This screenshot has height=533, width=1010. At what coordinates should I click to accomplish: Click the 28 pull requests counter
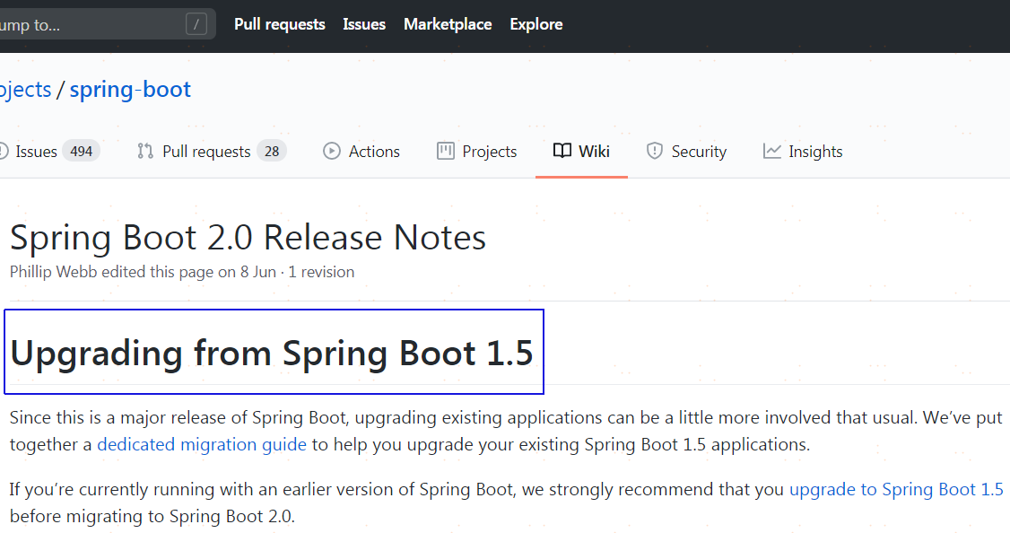pyautogui.click(x=272, y=152)
